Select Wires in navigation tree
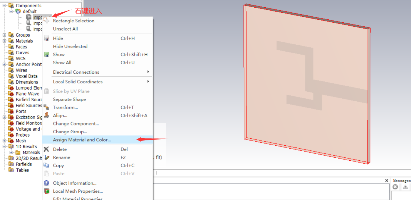Viewport: 411px width, 200px height. [21, 70]
